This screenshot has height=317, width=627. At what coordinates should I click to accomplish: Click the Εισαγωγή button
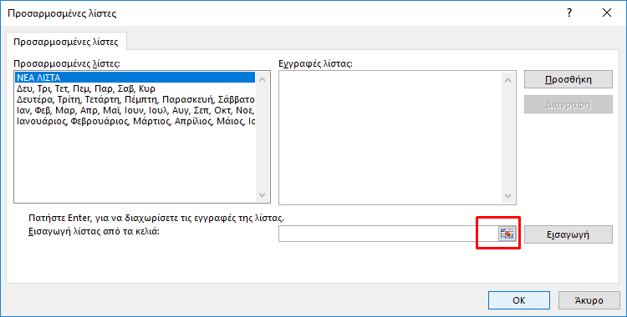568,234
